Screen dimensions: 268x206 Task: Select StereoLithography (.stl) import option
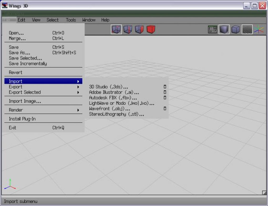(117, 114)
